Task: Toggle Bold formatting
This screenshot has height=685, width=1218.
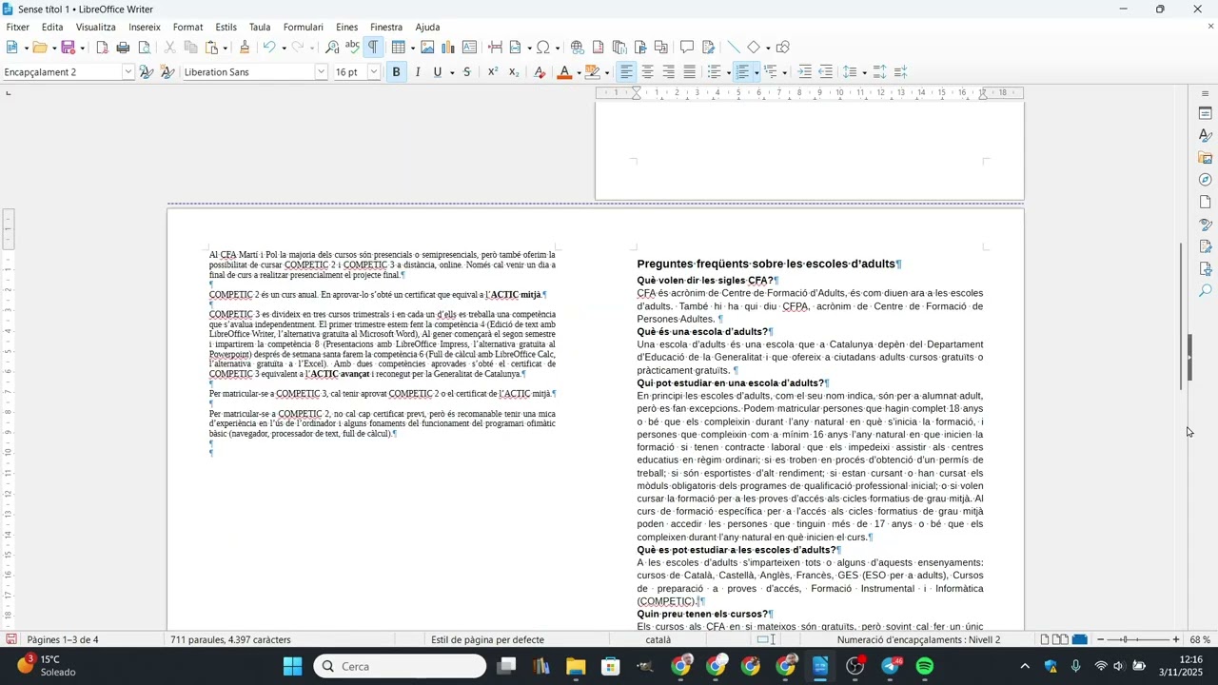Action: click(x=397, y=72)
